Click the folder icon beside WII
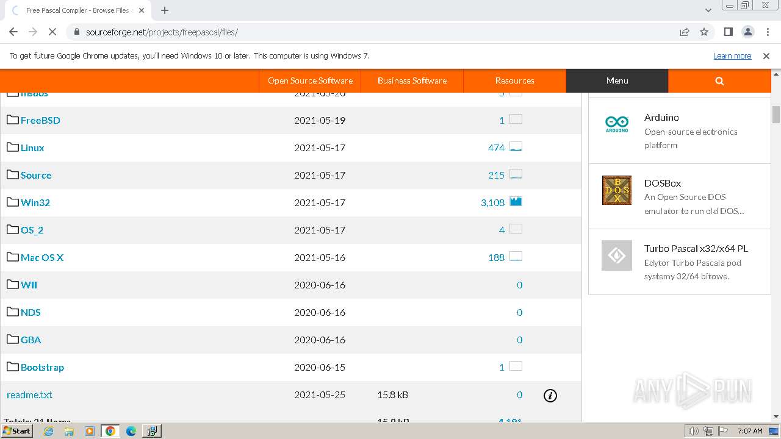781x439 pixels. pos(13,284)
